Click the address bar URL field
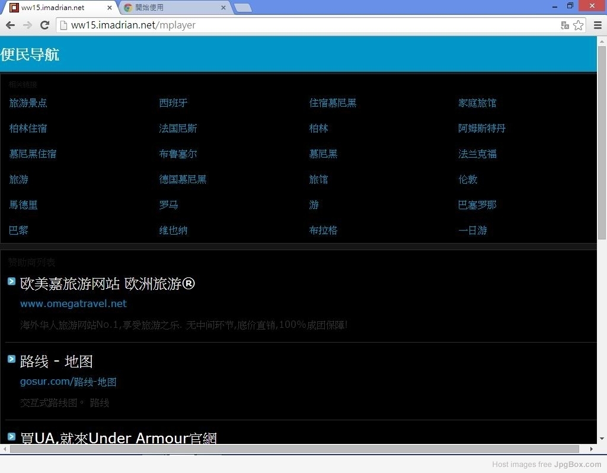Screen dimensions: 607x473 coord(308,25)
